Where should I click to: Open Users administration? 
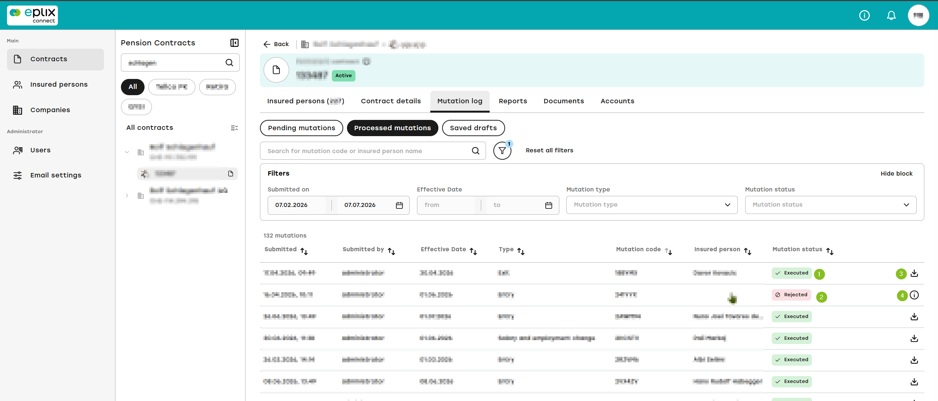[55, 150]
